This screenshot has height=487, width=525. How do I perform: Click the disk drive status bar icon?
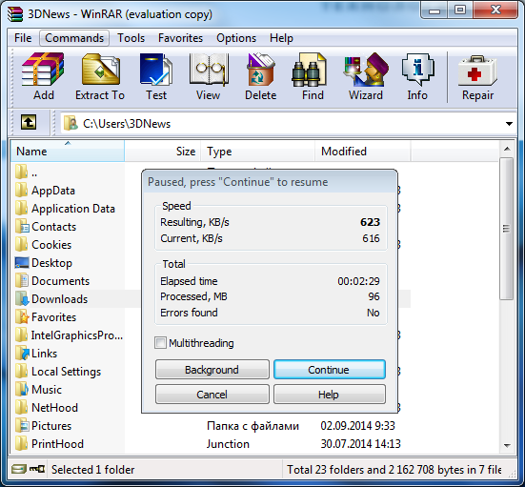pos(18,469)
